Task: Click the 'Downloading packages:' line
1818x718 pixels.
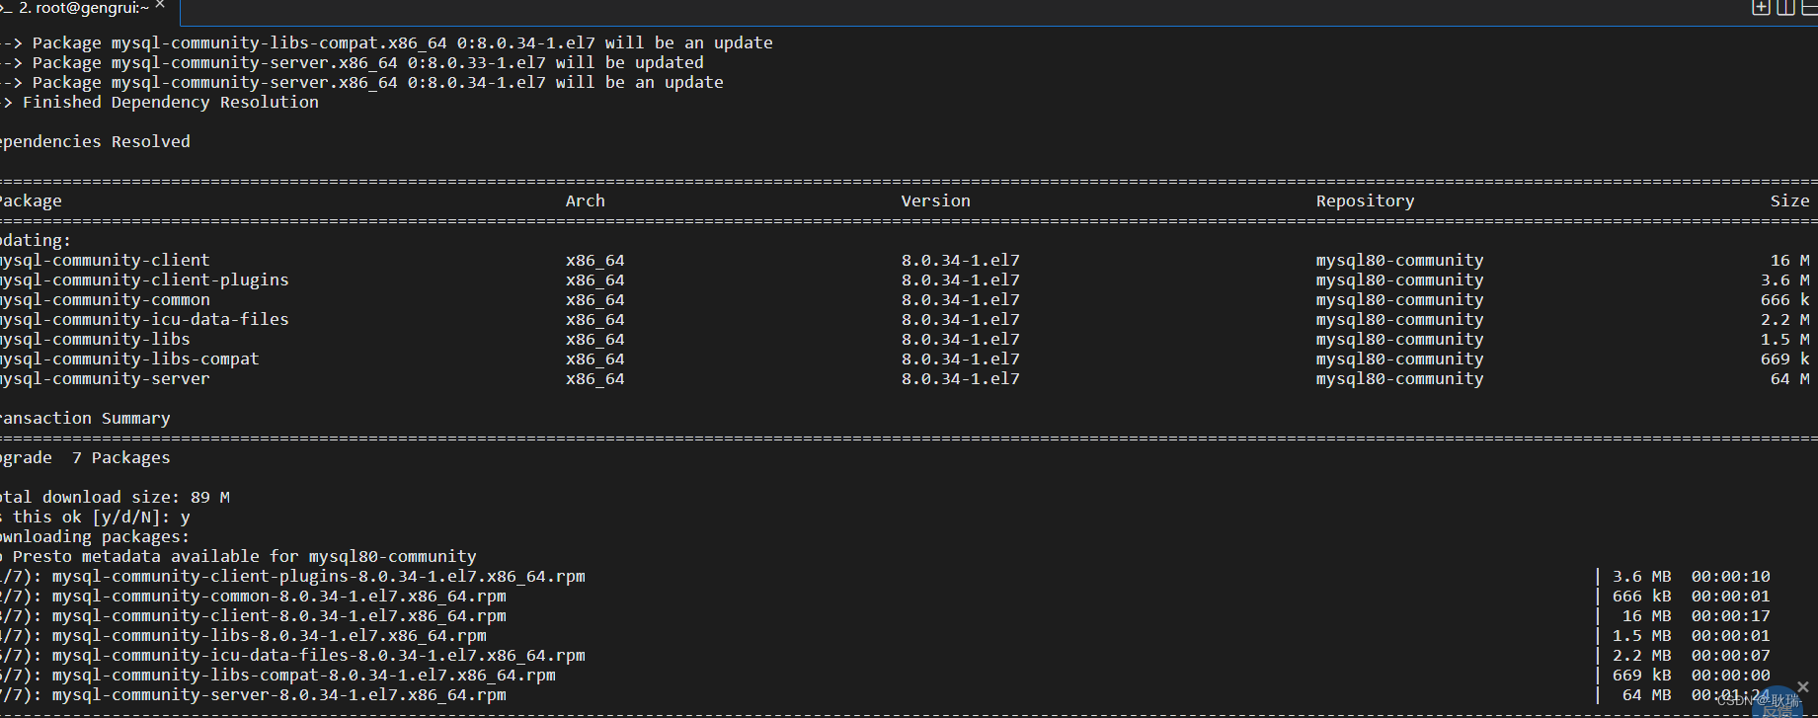Action: 95,536
